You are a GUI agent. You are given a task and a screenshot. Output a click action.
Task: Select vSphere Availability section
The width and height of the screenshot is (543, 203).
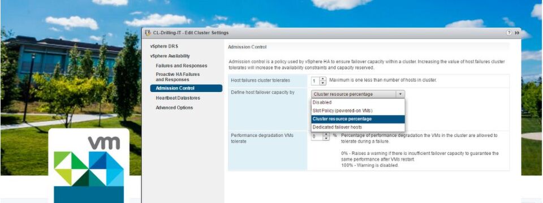pos(170,56)
